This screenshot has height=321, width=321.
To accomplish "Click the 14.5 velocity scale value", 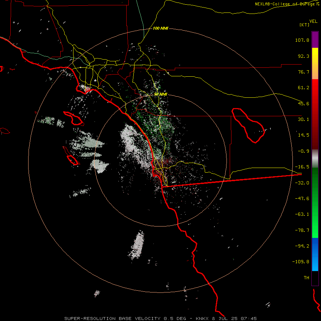I will 304,135.
